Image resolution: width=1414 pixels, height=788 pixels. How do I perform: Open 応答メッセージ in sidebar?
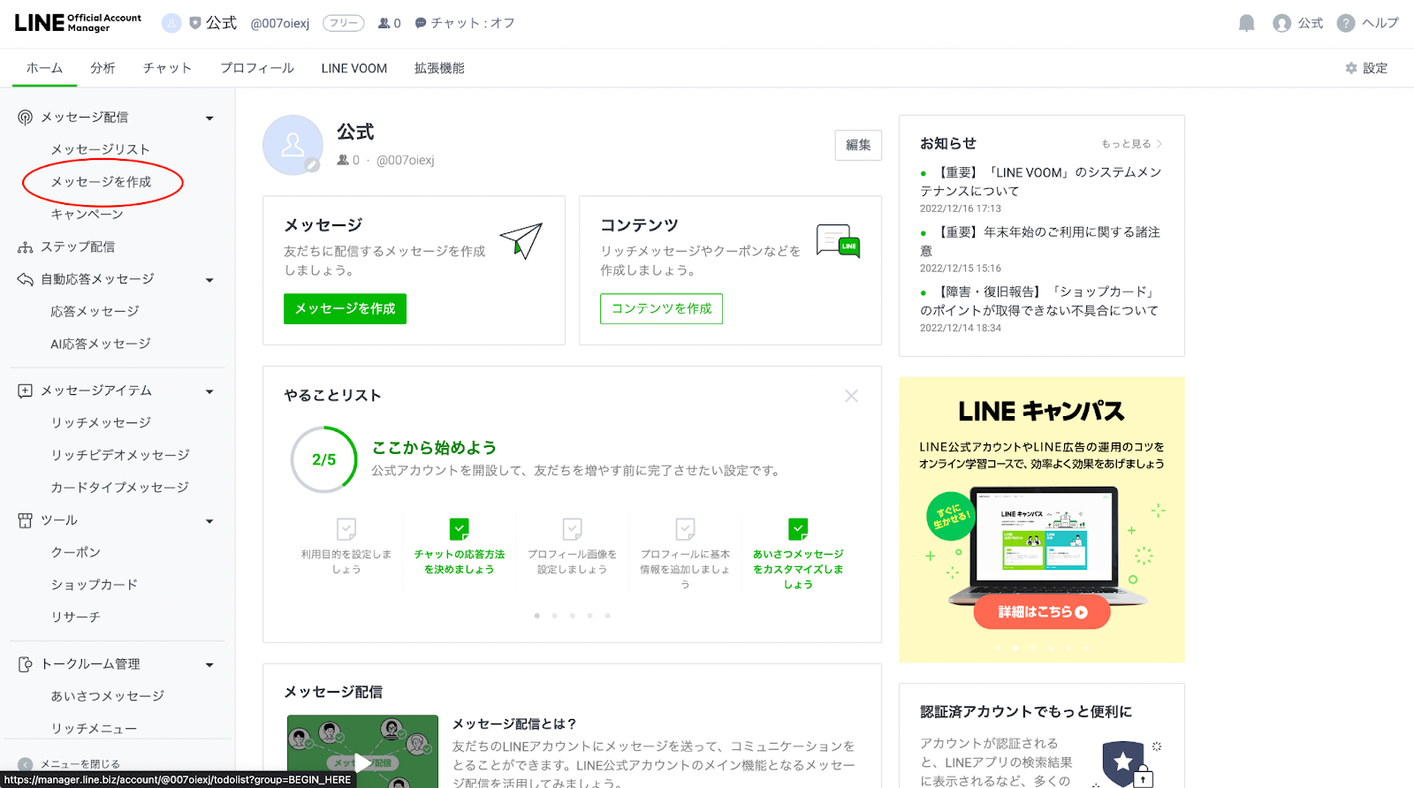pos(95,312)
